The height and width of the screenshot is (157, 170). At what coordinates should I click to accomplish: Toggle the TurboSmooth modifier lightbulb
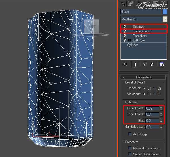click(x=125, y=31)
